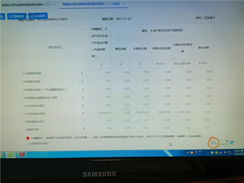Click the 92% memory usage circle widget

pyautogui.click(x=213, y=143)
